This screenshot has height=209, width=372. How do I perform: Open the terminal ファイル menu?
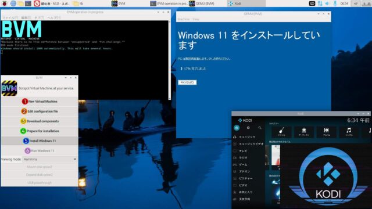(10, 18)
